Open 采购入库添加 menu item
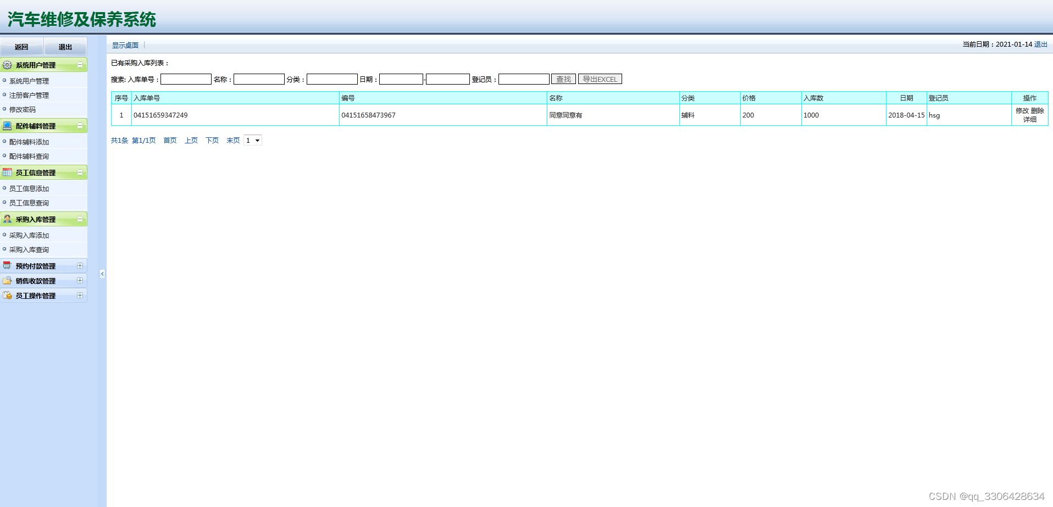 tap(29, 235)
